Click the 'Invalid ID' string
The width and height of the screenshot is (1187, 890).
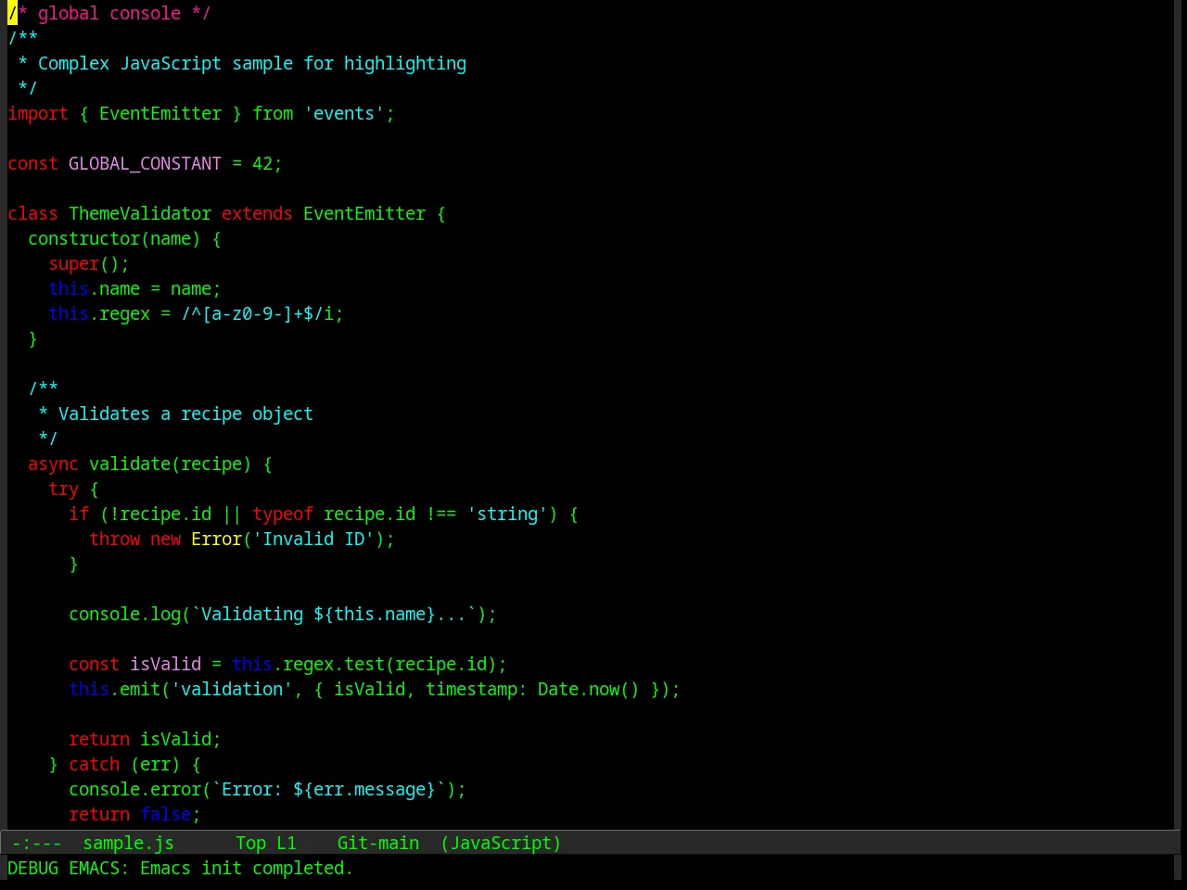pos(313,540)
